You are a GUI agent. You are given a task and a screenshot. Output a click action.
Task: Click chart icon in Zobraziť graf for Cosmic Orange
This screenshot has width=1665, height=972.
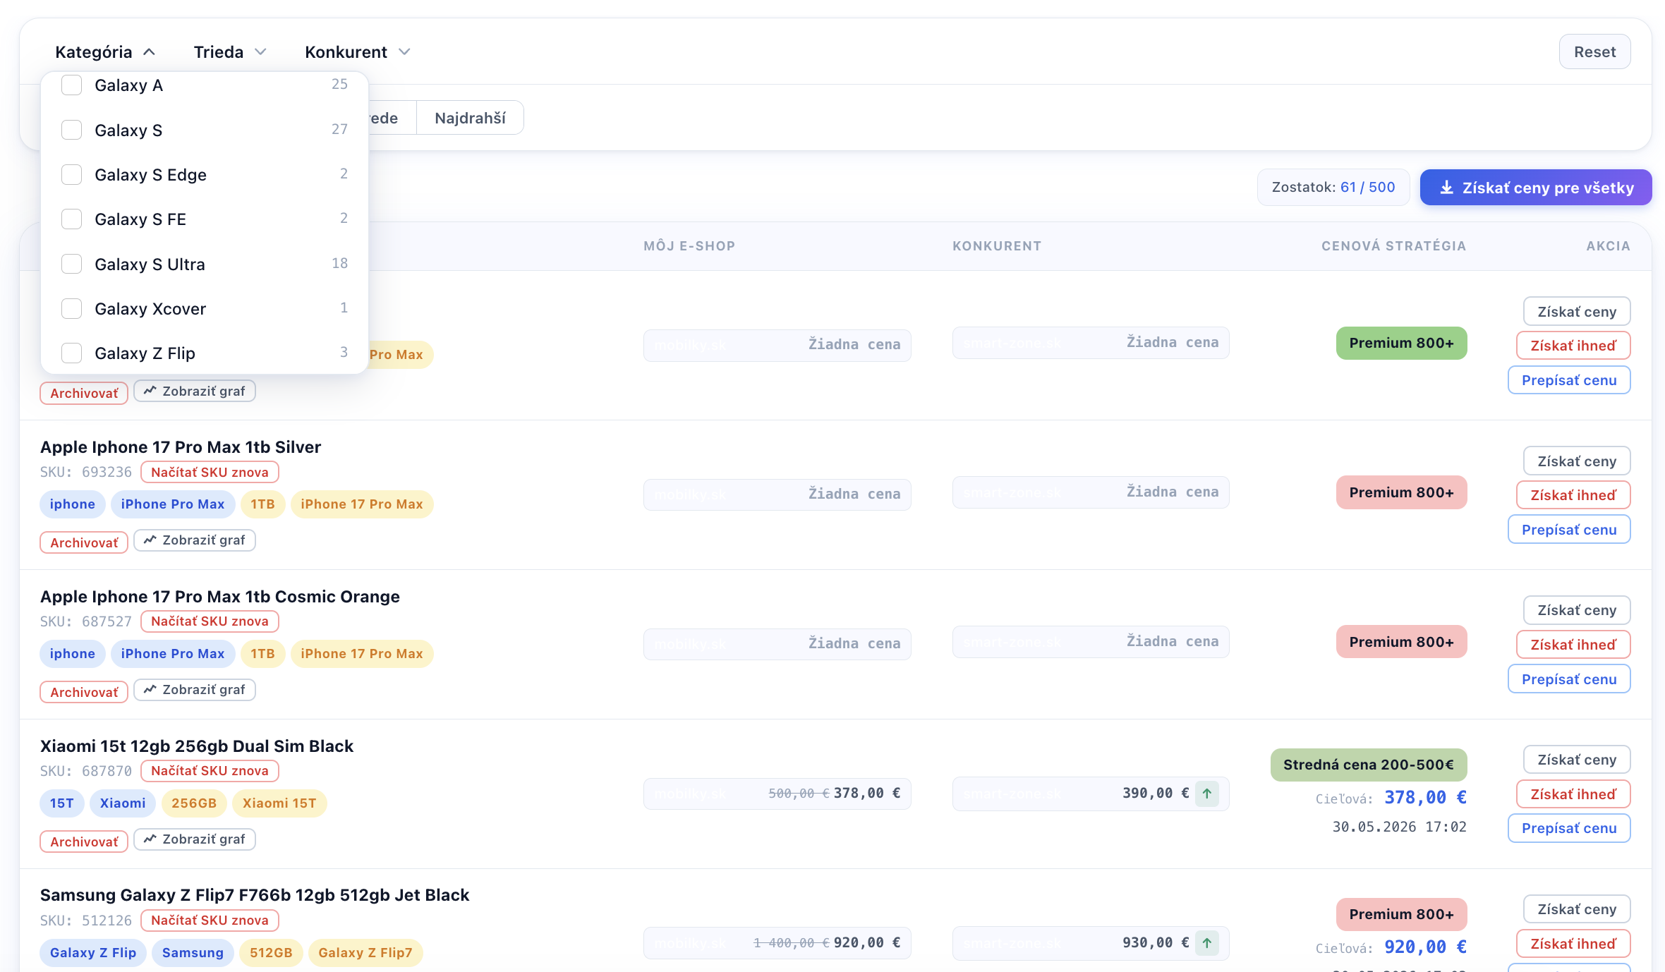tap(150, 690)
